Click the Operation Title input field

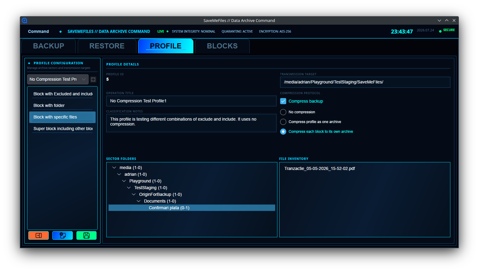pos(191,101)
